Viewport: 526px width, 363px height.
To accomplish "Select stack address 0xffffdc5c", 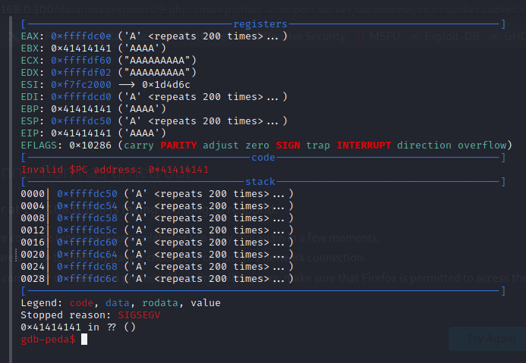I will (x=87, y=230).
